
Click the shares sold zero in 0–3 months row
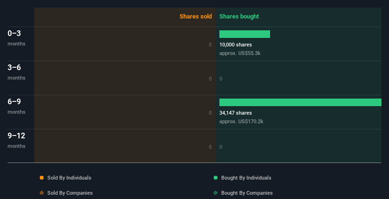click(210, 45)
